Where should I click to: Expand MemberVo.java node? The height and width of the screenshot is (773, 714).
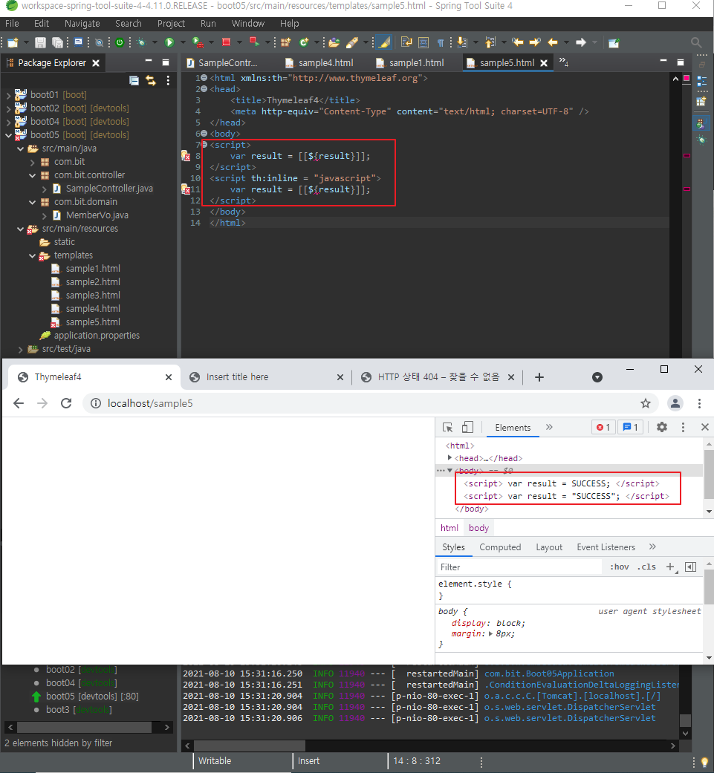[44, 215]
